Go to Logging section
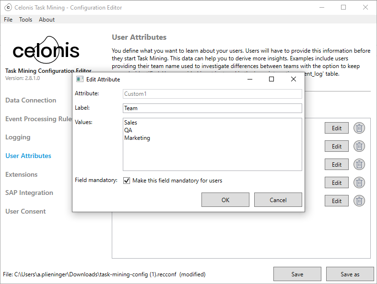 [x=18, y=137]
